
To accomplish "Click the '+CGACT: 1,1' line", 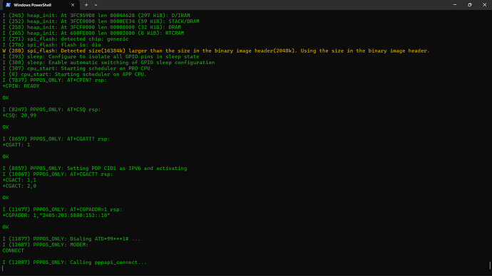I will tap(19, 180).
